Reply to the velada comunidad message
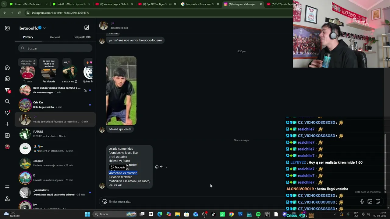 coord(161,167)
